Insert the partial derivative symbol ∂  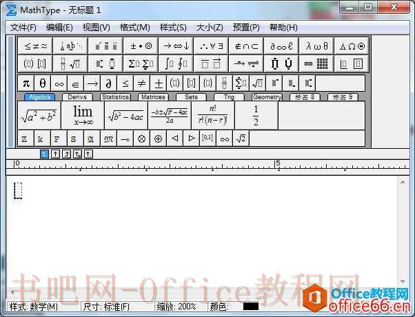pos(108,83)
